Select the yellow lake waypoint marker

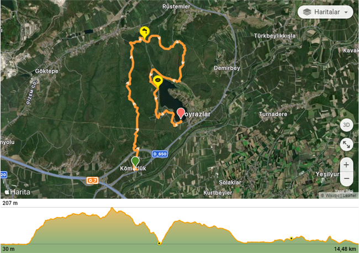[158, 81]
